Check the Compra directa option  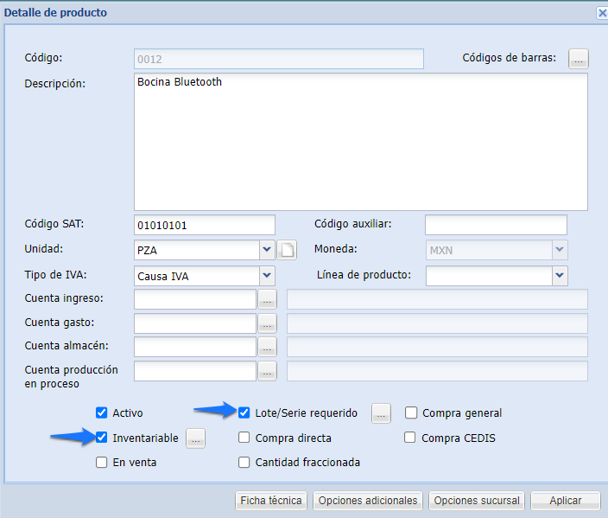244,438
